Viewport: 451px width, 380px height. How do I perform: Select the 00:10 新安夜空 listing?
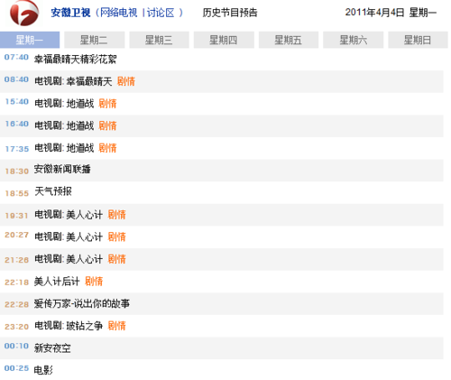pyautogui.click(x=222, y=348)
